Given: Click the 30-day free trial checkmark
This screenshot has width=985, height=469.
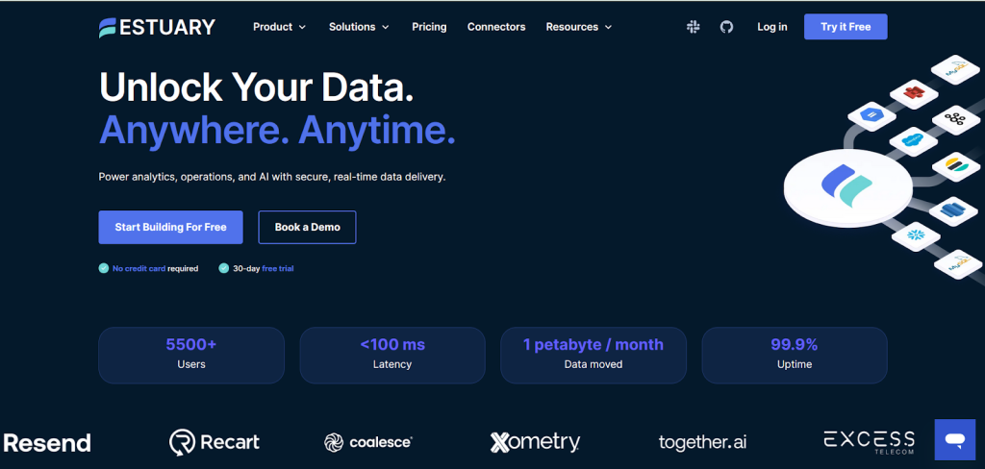Looking at the screenshot, I should [223, 268].
